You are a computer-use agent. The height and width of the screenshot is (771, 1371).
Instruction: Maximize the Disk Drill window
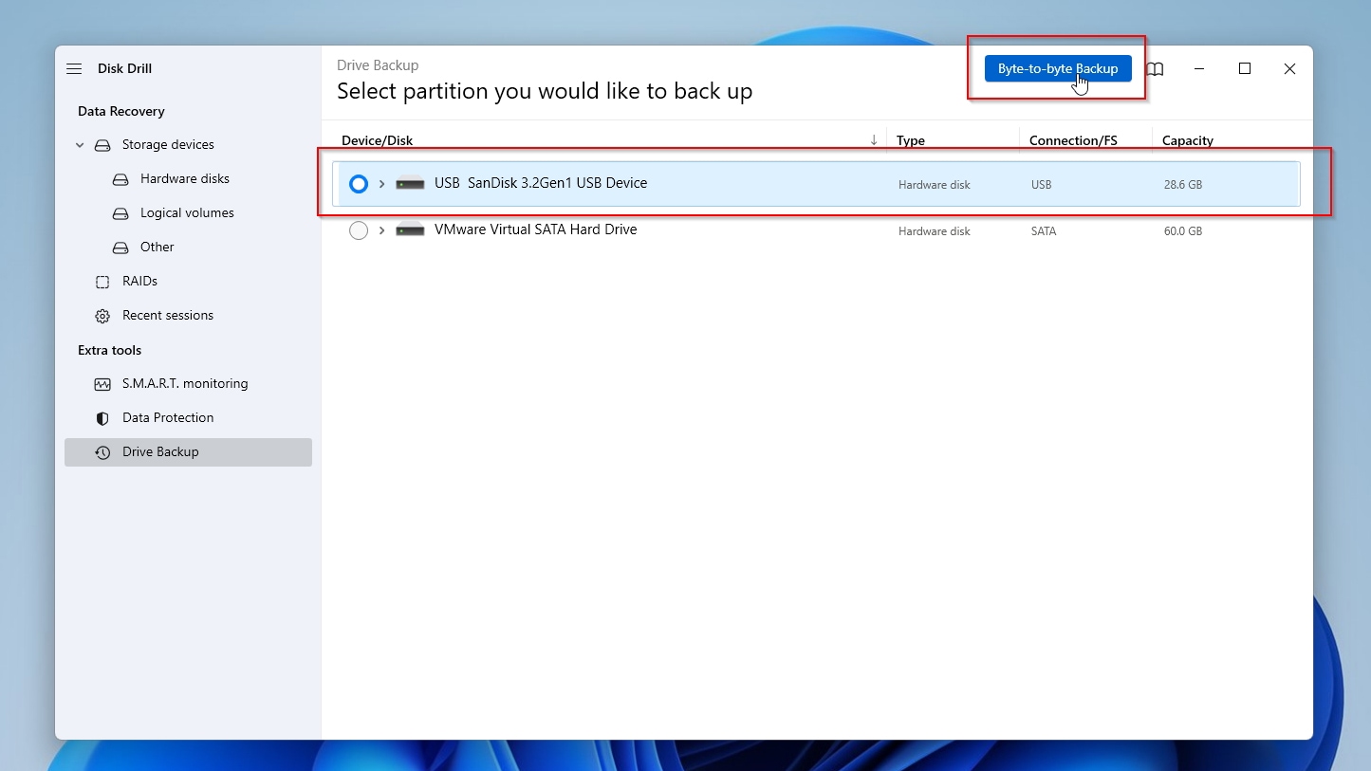pyautogui.click(x=1245, y=69)
